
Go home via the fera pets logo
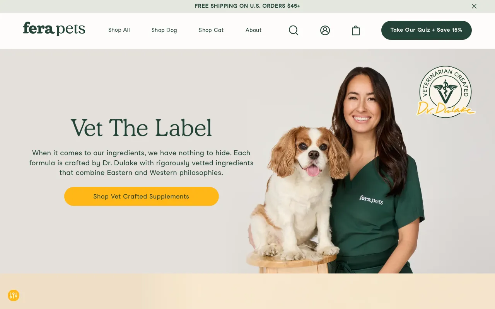54,29
